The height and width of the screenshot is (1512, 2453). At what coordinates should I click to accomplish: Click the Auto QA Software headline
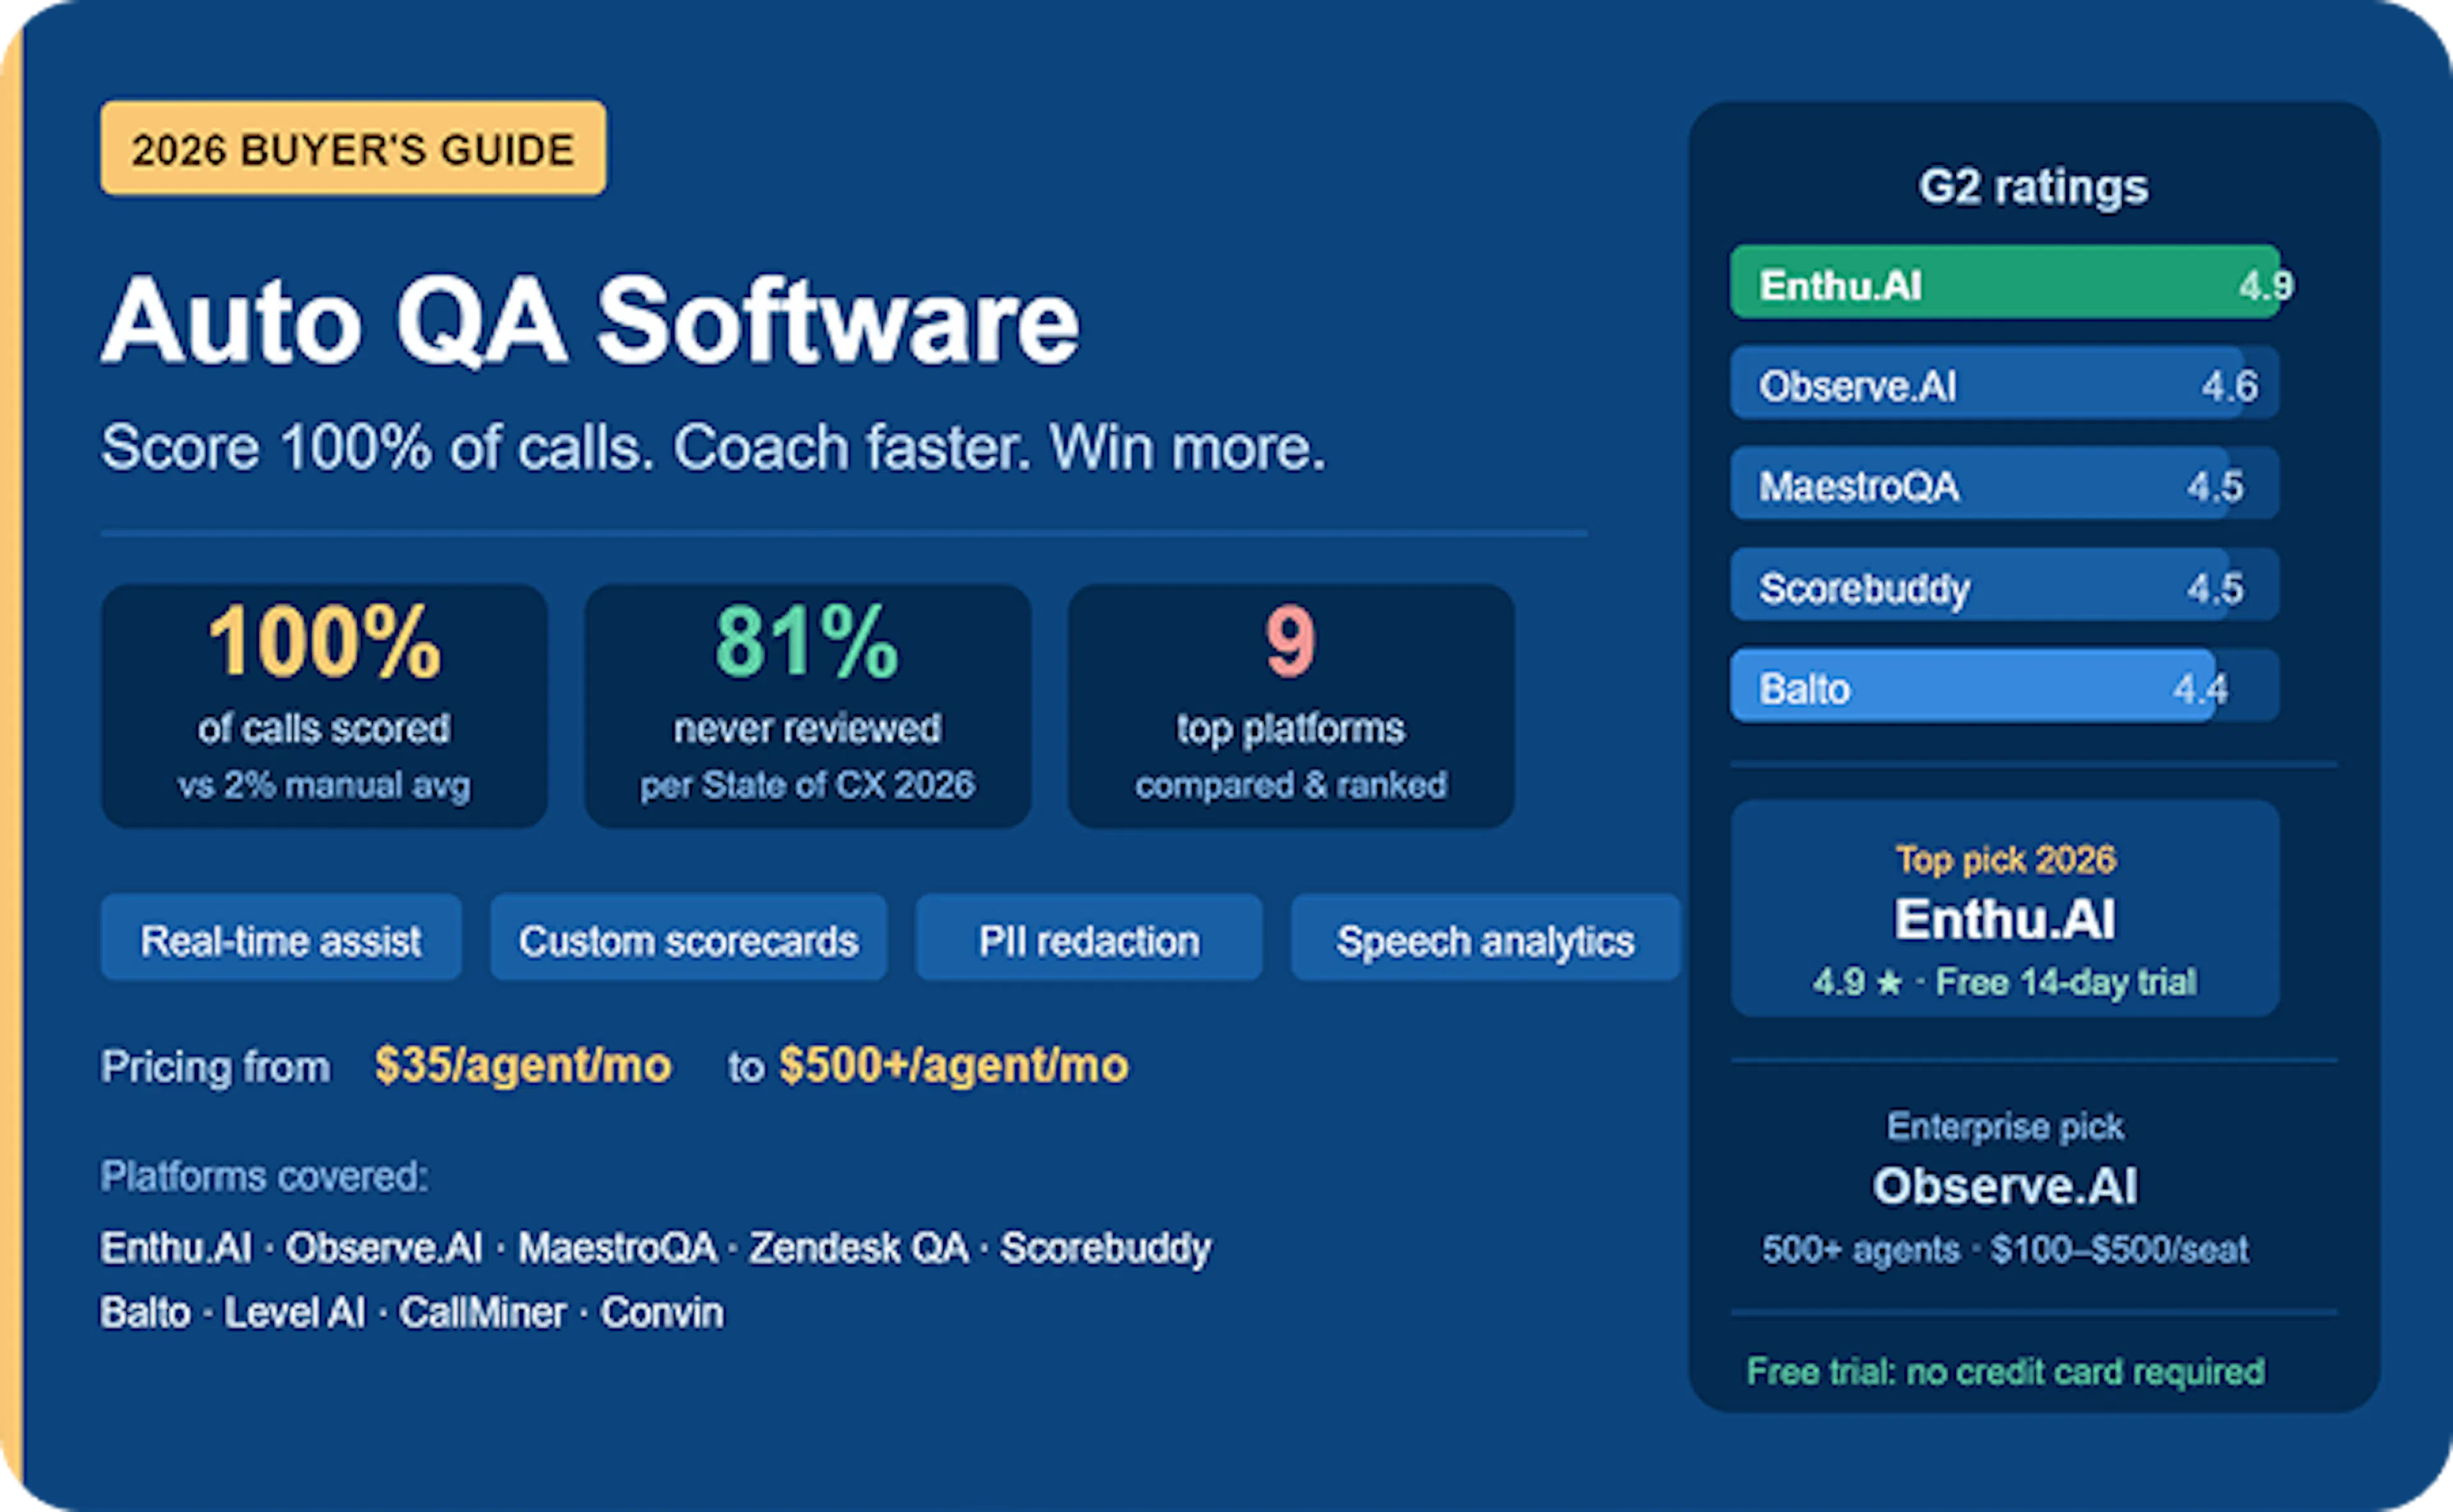pos(590,320)
